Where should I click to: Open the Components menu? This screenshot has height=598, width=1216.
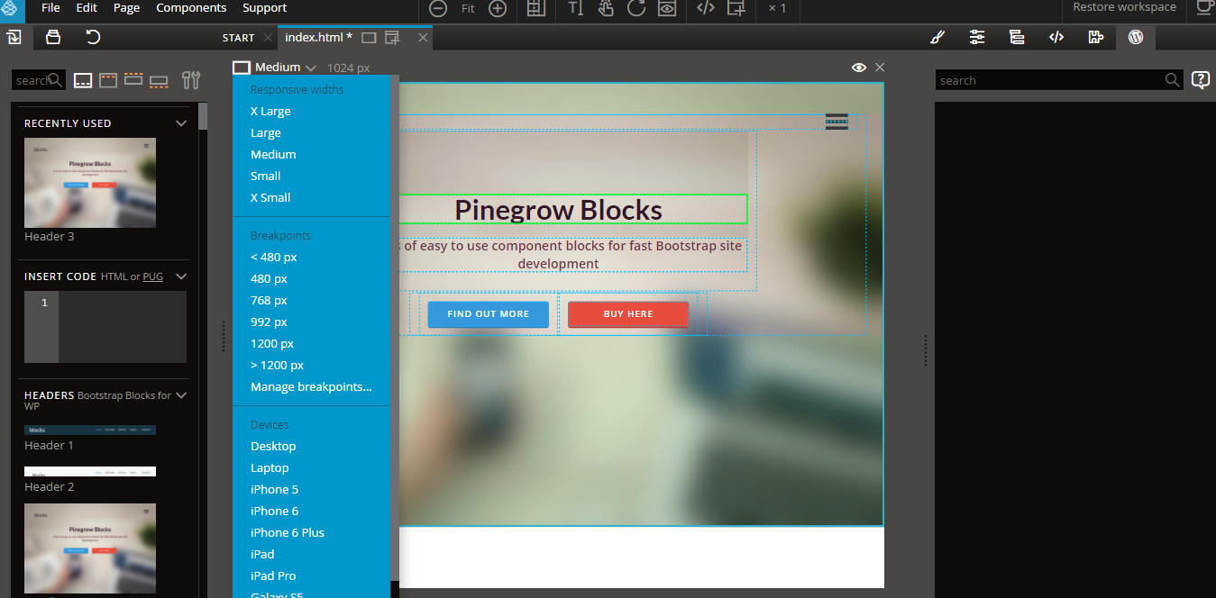tap(191, 8)
